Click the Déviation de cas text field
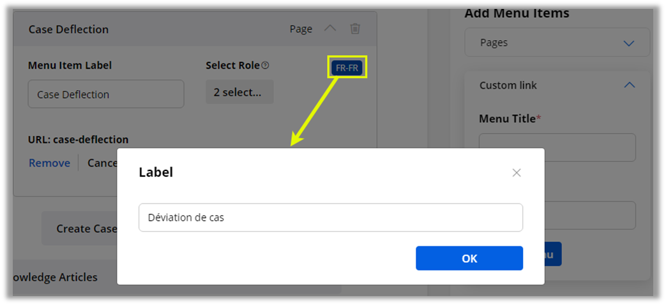Image resolution: width=666 pixels, height=305 pixels. [x=330, y=218]
